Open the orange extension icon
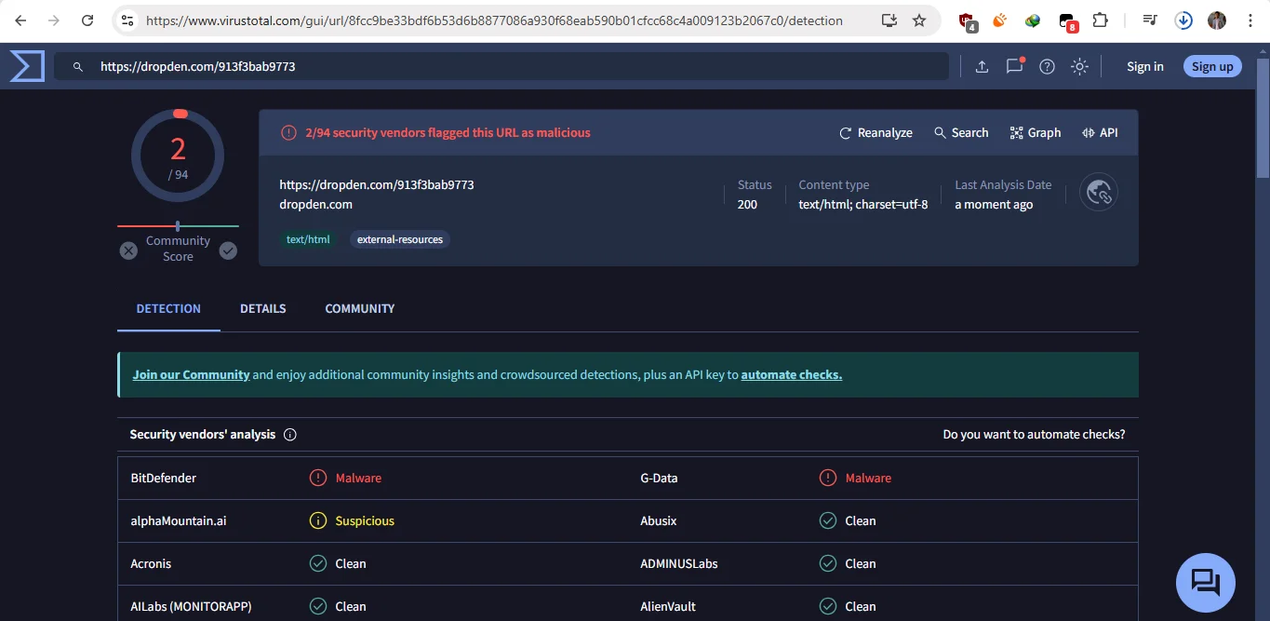This screenshot has height=621, width=1270. point(1000,20)
